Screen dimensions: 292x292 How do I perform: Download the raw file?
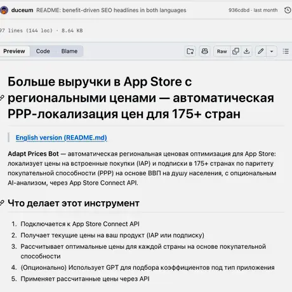(x=246, y=51)
